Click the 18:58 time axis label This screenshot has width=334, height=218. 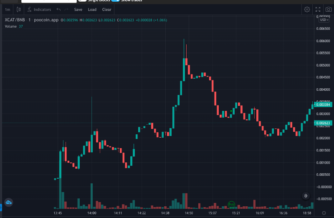pos(307,213)
